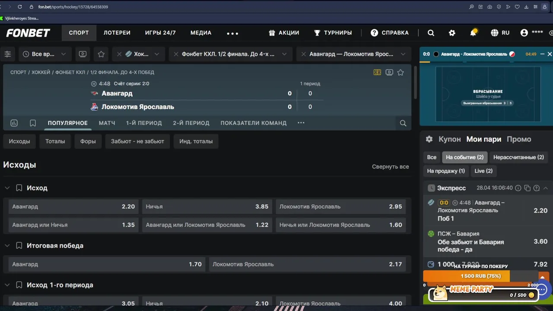Show Нерассчитанные (2) bets filter
Image resolution: width=553 pixels, height=311 pixels.
point(518,157)
